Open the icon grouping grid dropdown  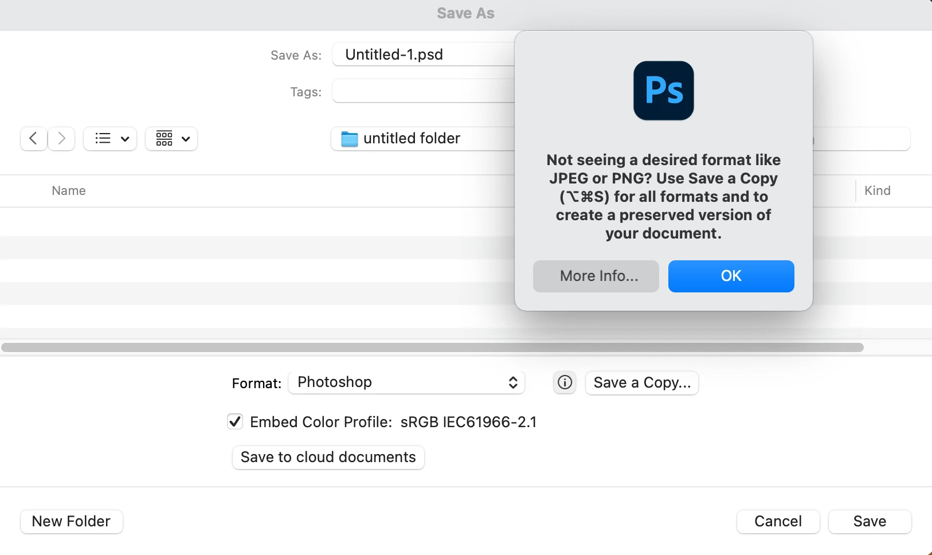click(171, 139)
